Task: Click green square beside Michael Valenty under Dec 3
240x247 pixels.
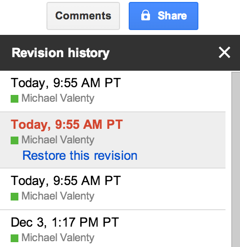Action: coord(15,238)
